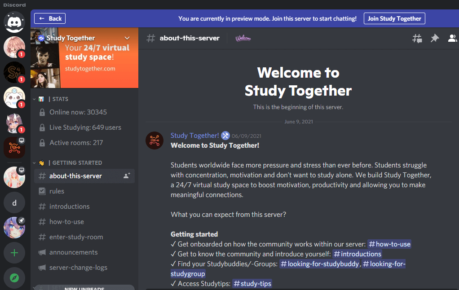Viewport: 459px width, 290px height.
Task: Click the #looking-for-studybuddy channel mention
Action: [319, 264]
